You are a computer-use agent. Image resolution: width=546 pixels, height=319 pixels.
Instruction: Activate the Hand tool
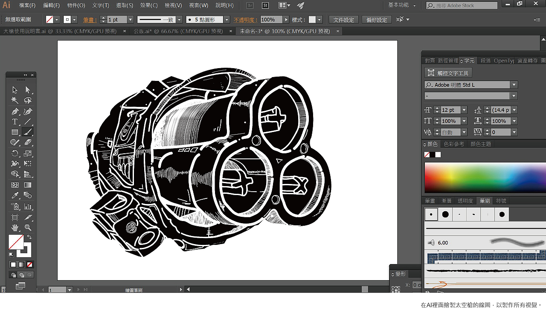click(15, 227)
